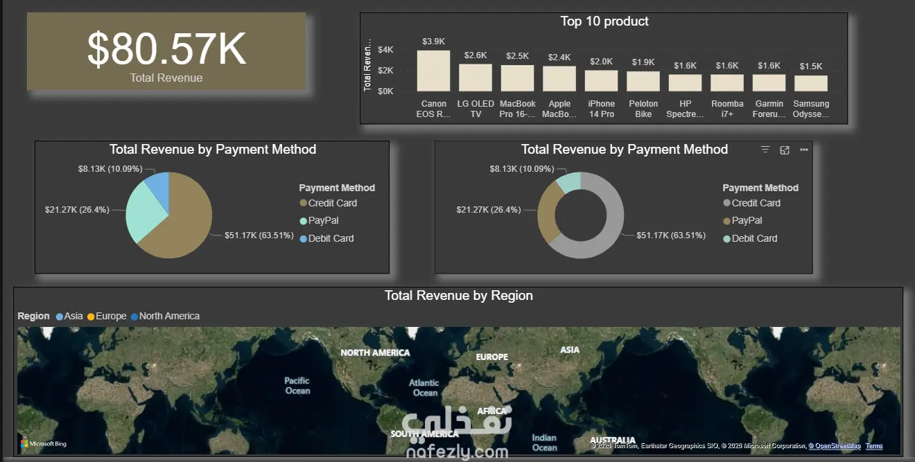Viewport: 915px width, 462px height.
Task: Select the LG OLED TV bar
Action: (x=476, y=78)
